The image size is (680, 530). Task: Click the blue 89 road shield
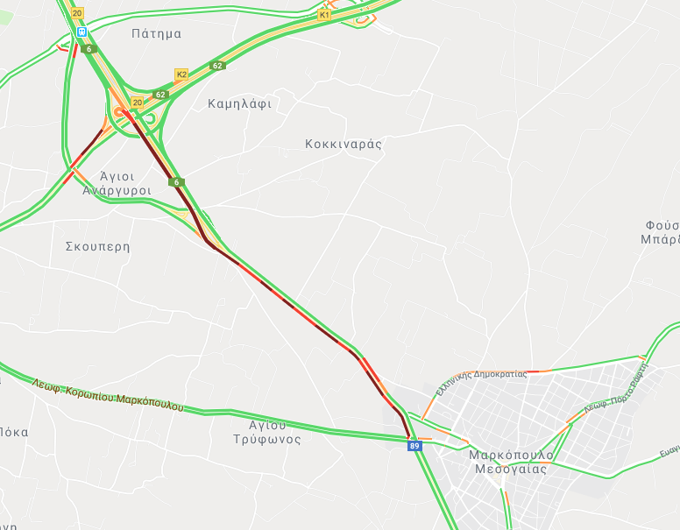point(414,446)
